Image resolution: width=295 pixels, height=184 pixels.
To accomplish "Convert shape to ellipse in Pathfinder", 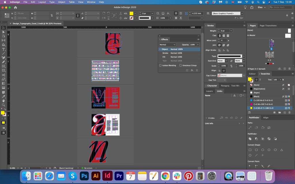I will coord(275,150).
